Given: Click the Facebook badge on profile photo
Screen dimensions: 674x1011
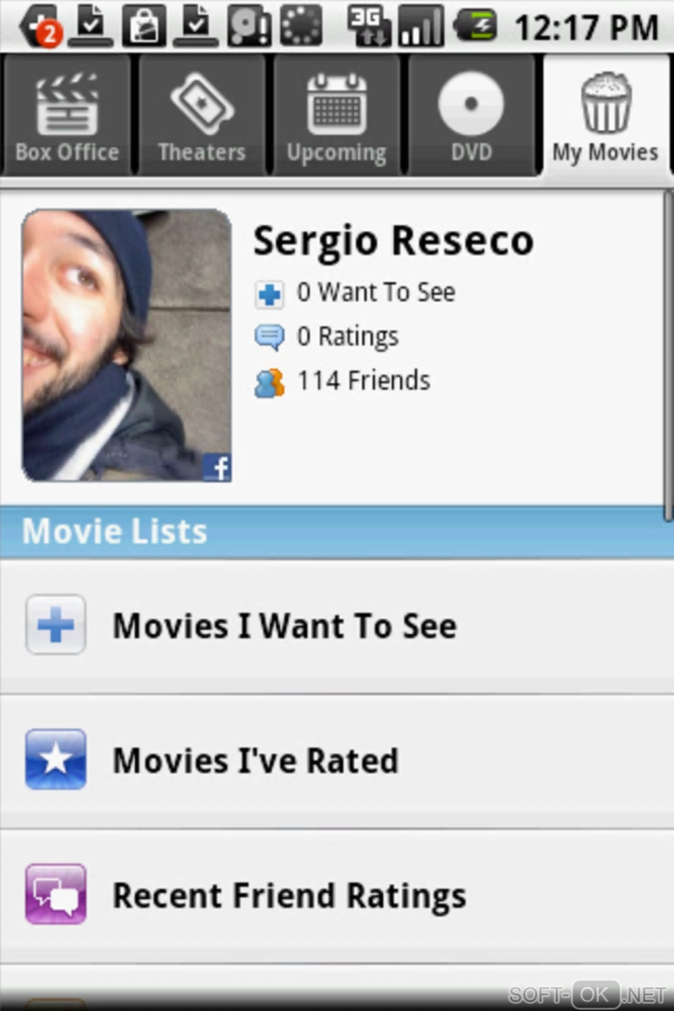Looking at the screenshot, I should click(217, 468).
